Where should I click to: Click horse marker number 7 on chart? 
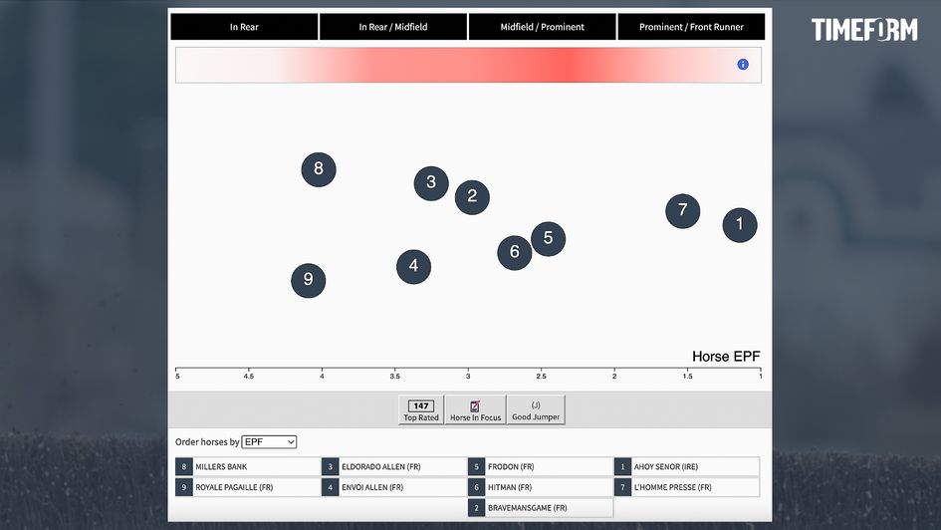click(682, 210)
